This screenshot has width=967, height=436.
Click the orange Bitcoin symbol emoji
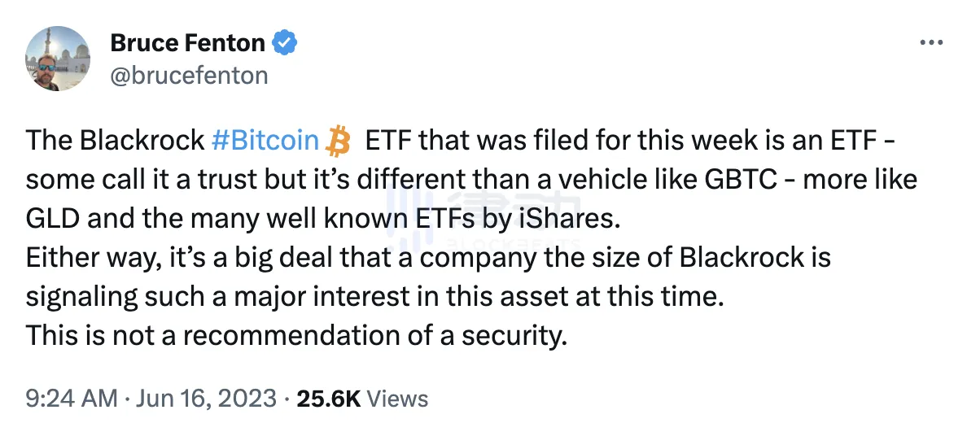(x=336, y=142)
